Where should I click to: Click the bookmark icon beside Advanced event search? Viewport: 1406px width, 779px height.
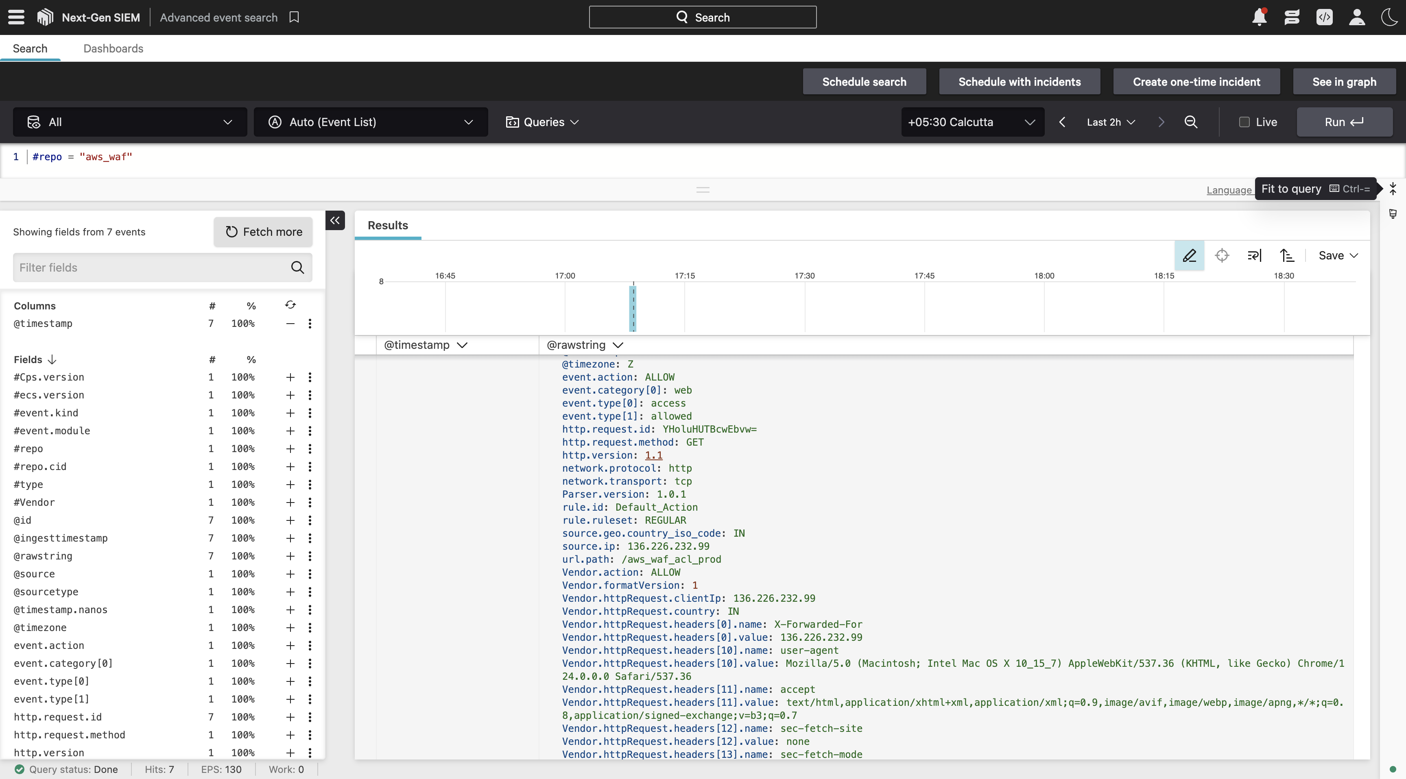pyautogui.click(x=294, y=17)
